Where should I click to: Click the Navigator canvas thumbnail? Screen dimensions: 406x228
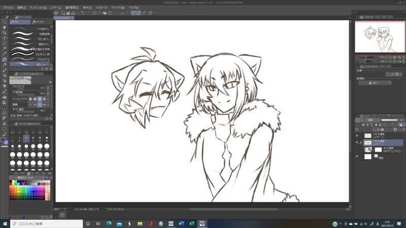tap(380, 36)
